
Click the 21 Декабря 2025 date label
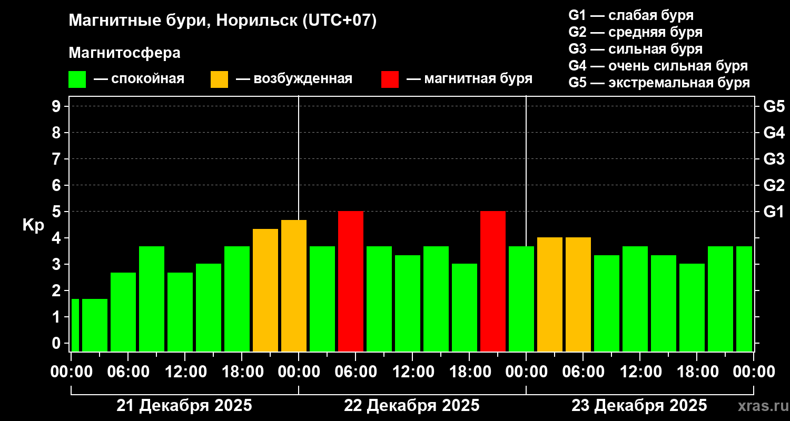pyautogui.click(x=184, y=406)
